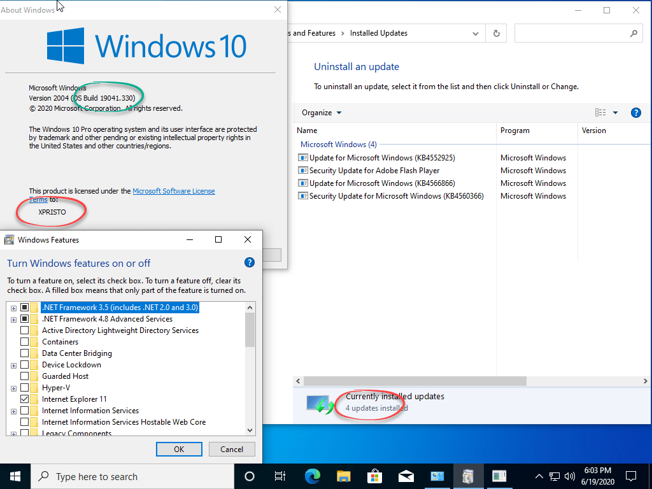The width and height of the screenshot is (652, 489).
Task: Expand .NET Framework 4.8 Advanced Services node
Action: 14,320
